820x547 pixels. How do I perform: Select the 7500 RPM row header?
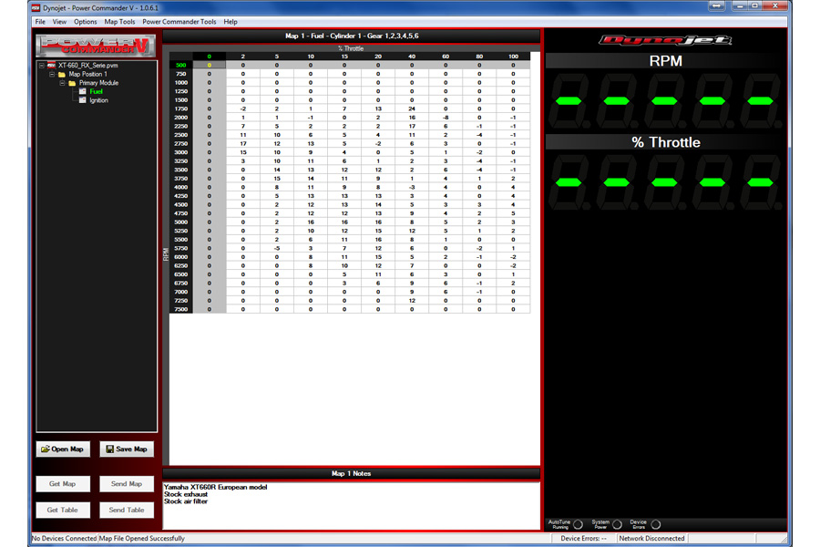[x=181, y=309]
